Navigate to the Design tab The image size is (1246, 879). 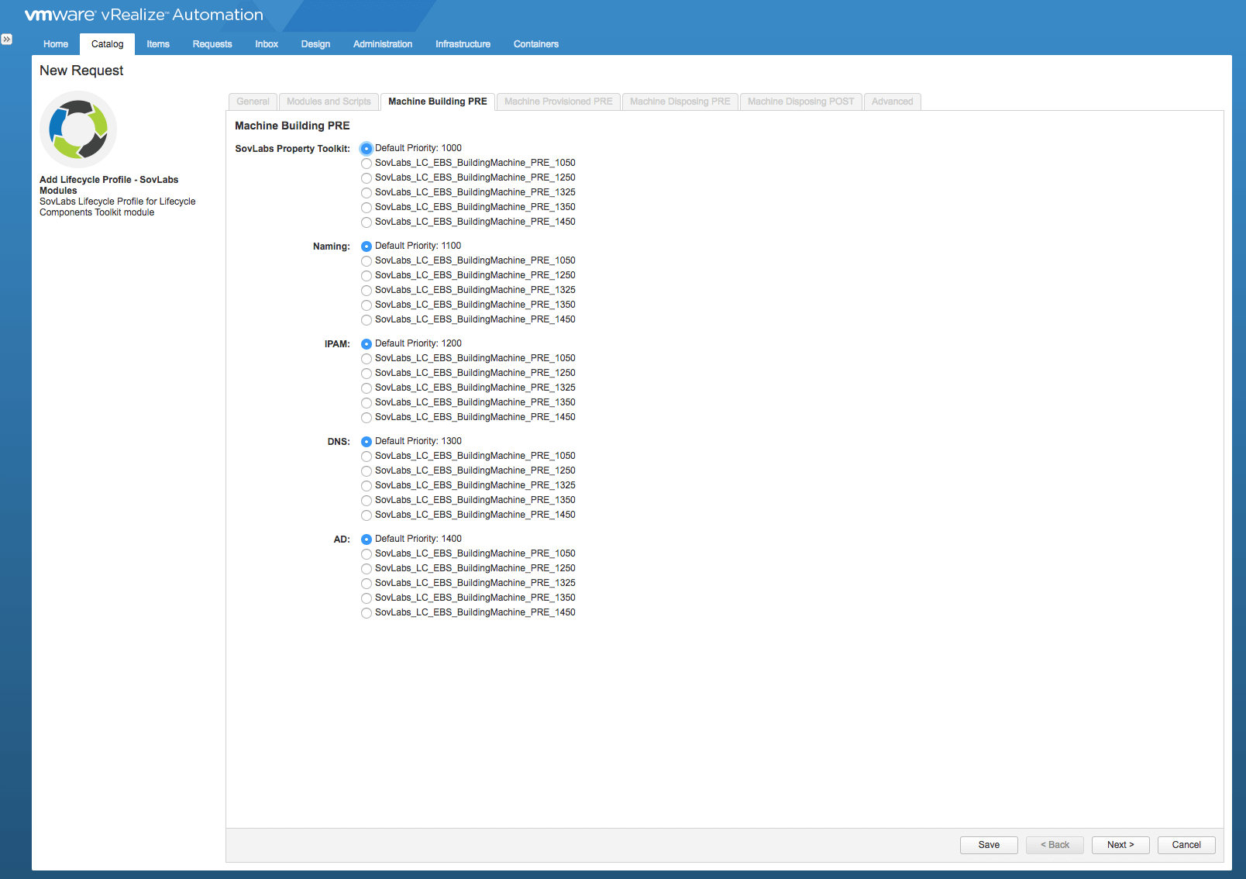tap(315, 44)
